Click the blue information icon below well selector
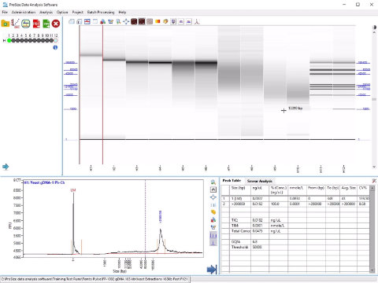Screen dimensions: 378x283 55,47
